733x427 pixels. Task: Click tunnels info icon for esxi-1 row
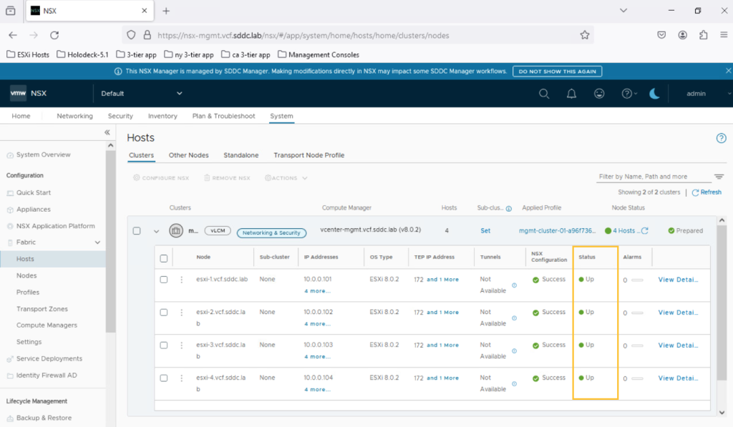pos(514,285)
